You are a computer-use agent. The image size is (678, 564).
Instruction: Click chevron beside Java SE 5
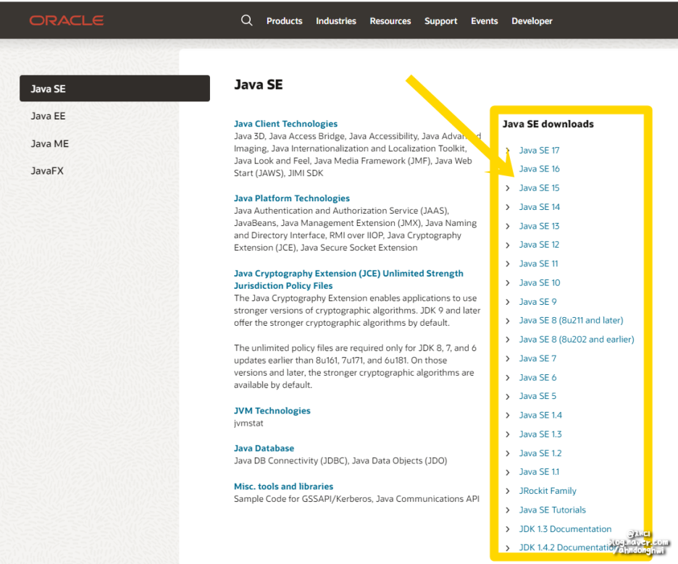[x=508, y=396]
